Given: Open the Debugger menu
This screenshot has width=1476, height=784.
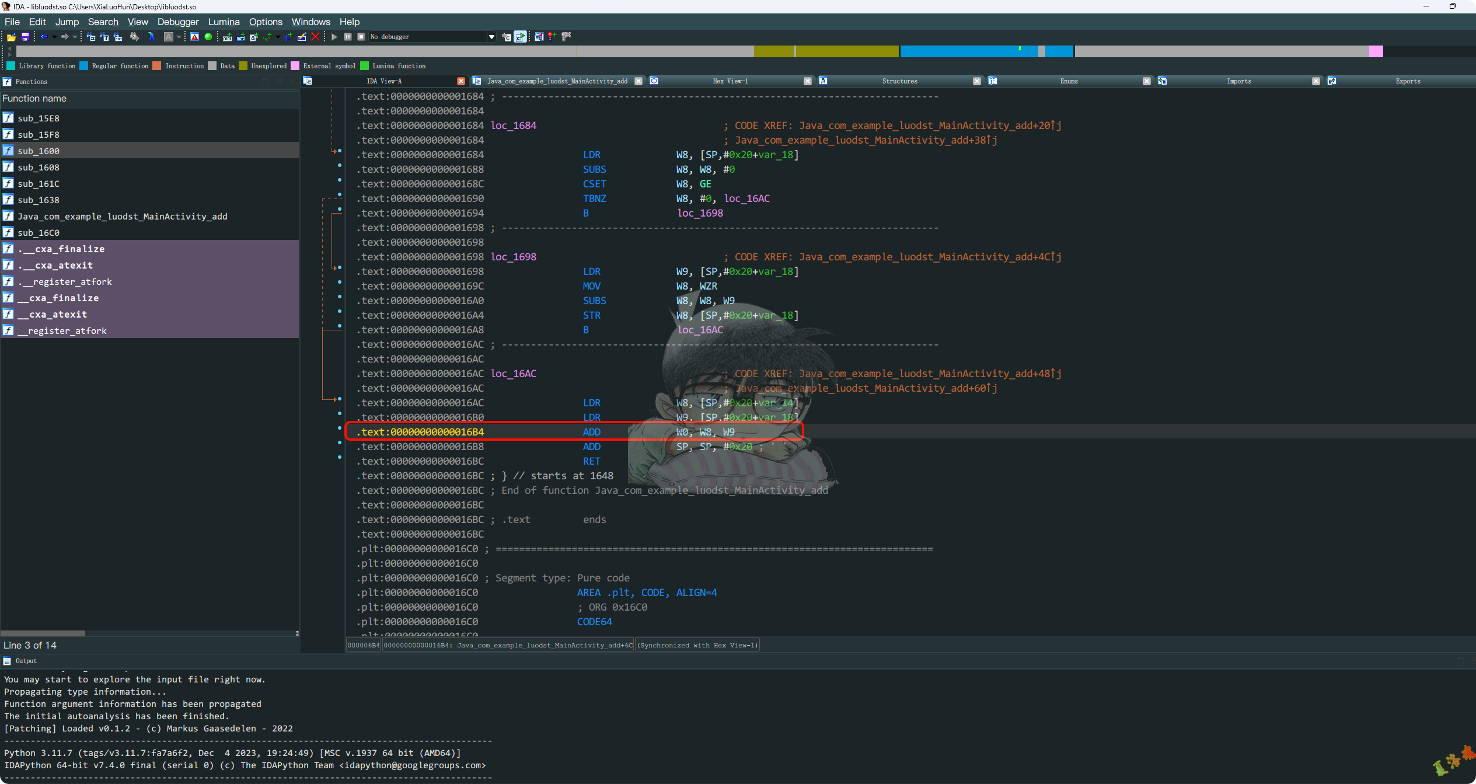Looking at the screenshot, I should pos(178,22).
